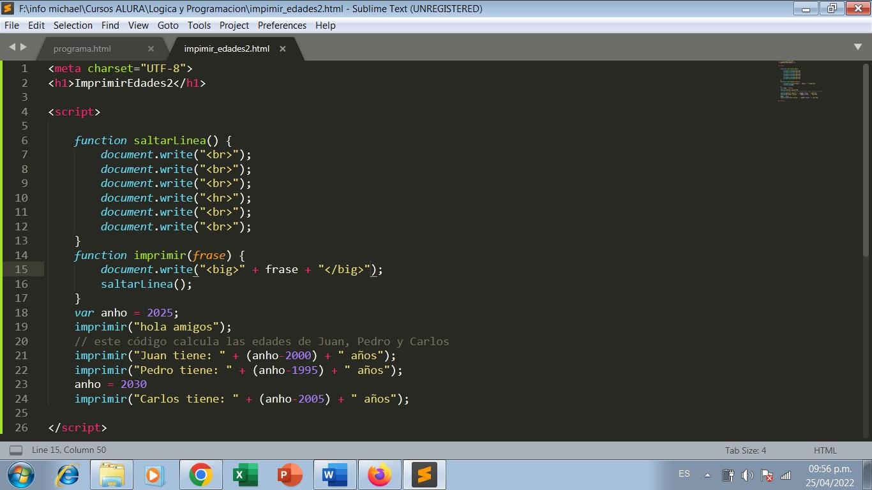Open Action Center flag icon
The image size is (872, 490).
(x=767, y=475)
